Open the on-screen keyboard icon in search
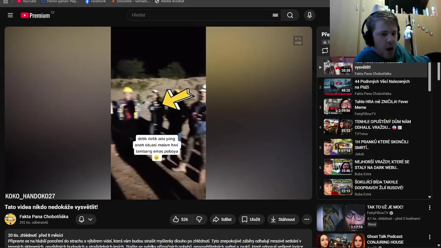This screenshot has height=248, width=441. point(275,15)
